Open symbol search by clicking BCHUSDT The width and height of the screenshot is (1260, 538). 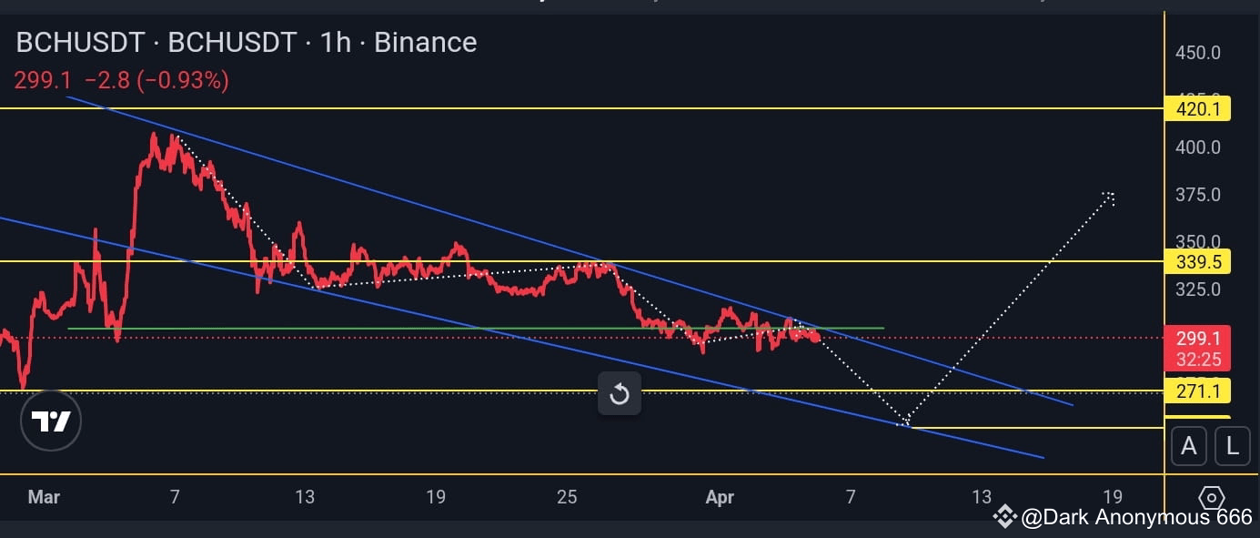point(81,42)
